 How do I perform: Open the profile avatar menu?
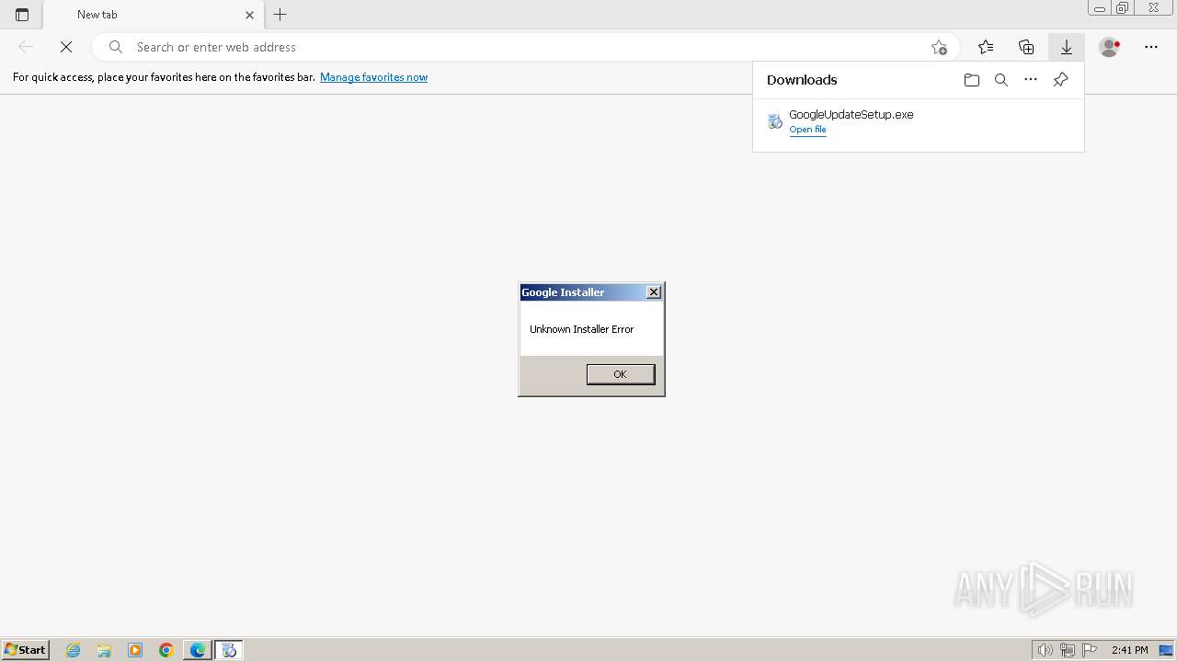point(1110,47)
